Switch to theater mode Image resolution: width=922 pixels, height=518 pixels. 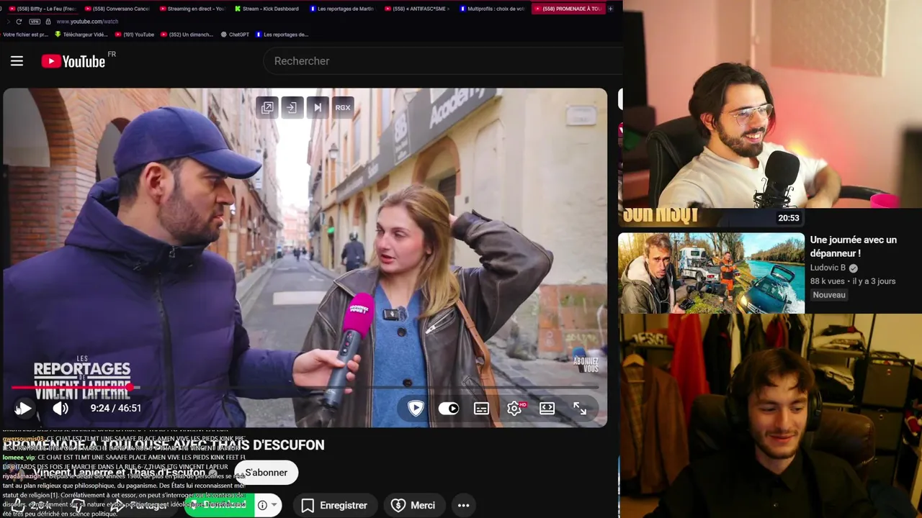click(x=547, y=408)
